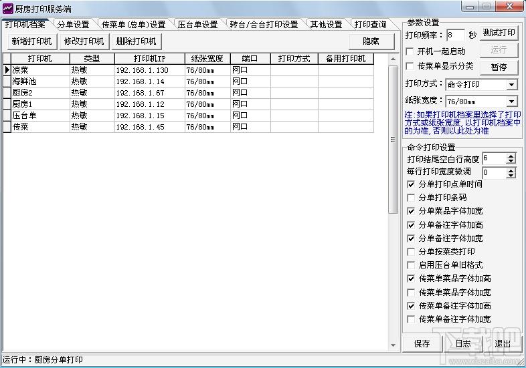Click the table vertical scrollbar thumb

pyautogui.click(x=393, y=140)
